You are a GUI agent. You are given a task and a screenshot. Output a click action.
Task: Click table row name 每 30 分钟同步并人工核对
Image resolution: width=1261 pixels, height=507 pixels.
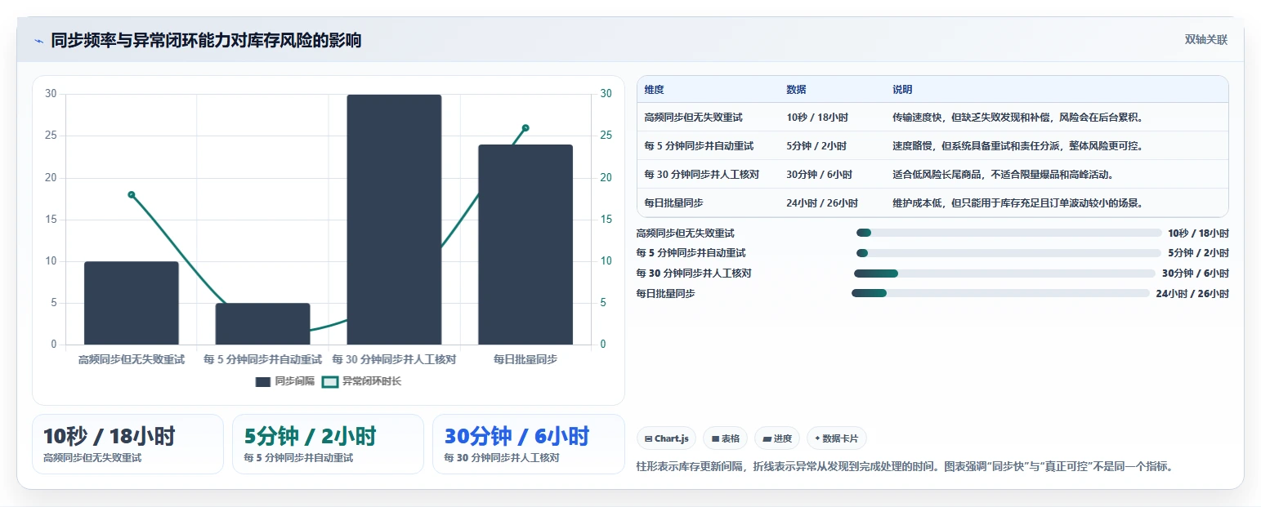click(x=702, y=175)
